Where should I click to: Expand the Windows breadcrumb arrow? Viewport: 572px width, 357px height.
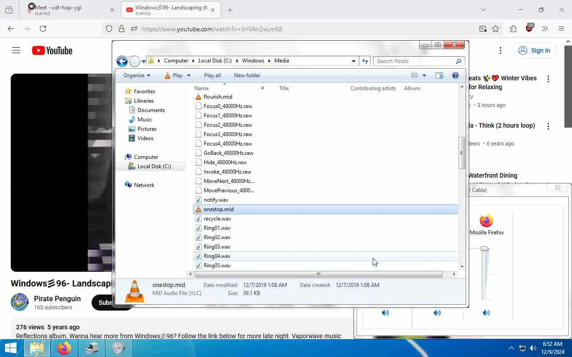click(269, 61)
